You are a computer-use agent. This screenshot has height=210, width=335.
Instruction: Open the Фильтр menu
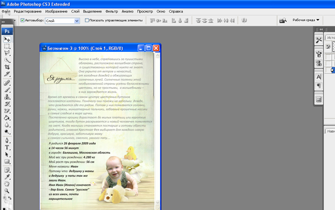(x=111, y=11)
